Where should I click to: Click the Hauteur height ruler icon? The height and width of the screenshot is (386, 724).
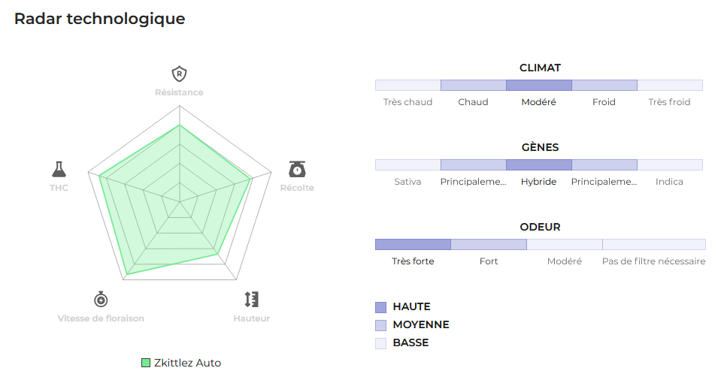[251, 300]
